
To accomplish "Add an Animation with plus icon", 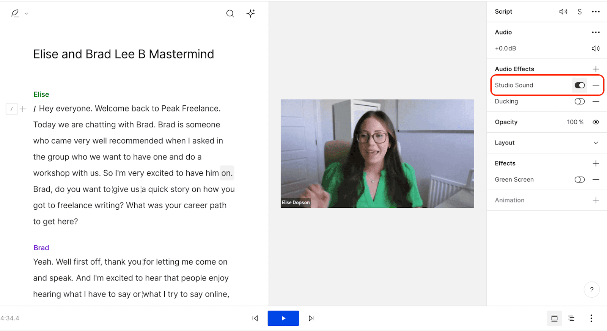I will click(x=596, y=200).
